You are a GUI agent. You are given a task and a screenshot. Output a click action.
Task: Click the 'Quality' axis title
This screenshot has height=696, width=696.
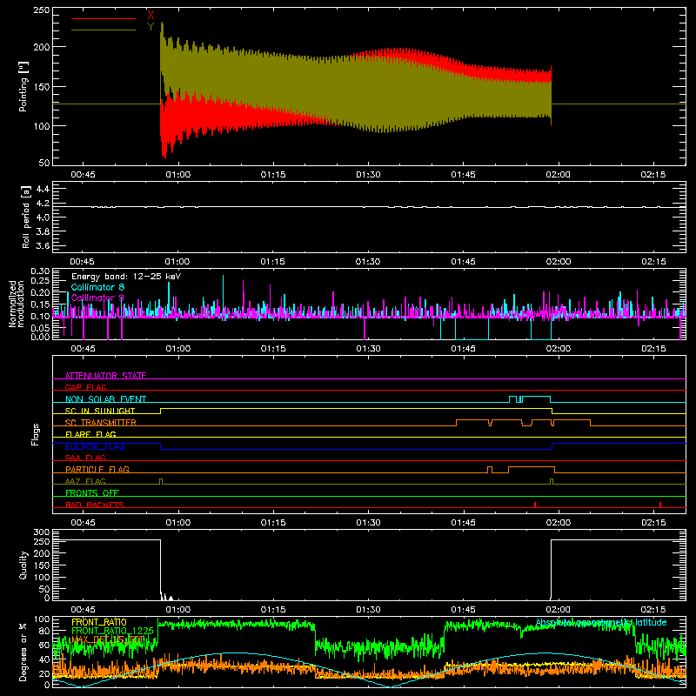(x=23, y=565)
